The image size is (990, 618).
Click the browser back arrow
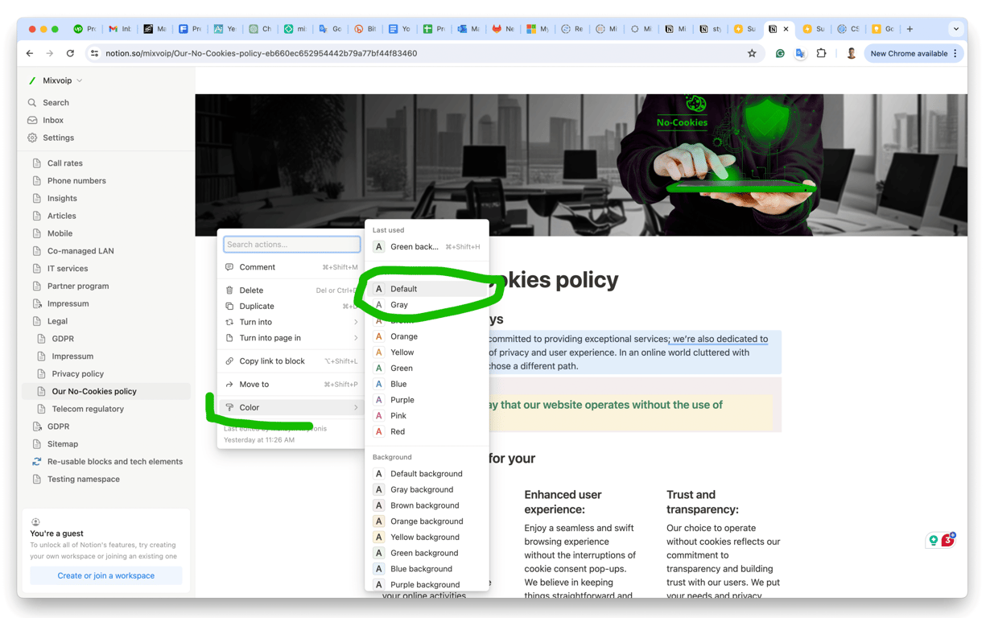click(30, 53)
